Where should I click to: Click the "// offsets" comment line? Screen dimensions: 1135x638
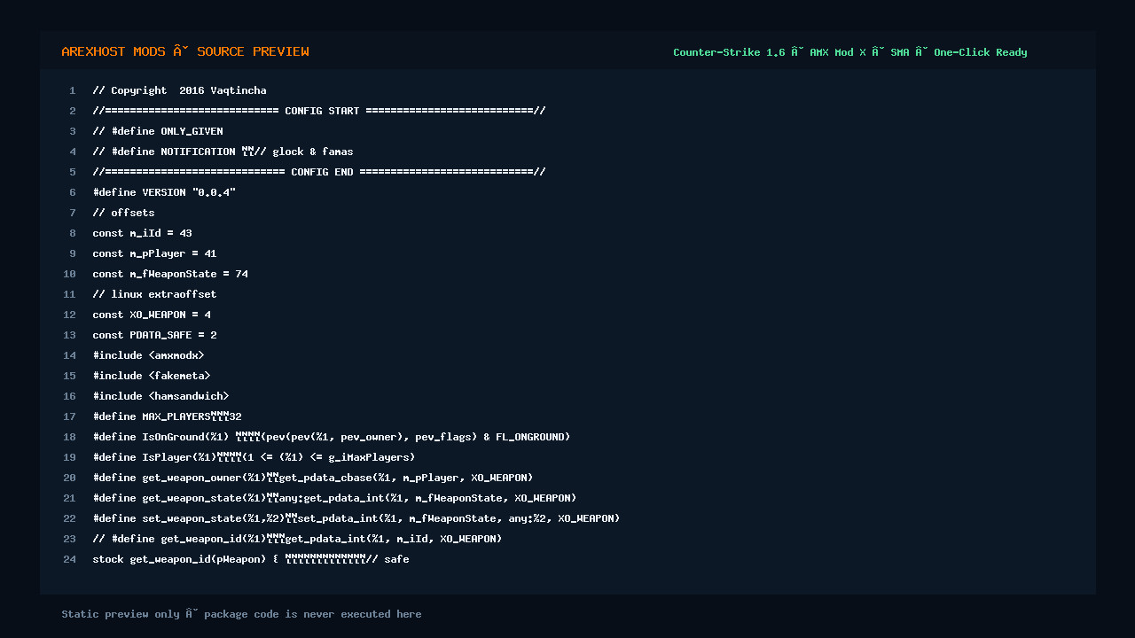123,213
